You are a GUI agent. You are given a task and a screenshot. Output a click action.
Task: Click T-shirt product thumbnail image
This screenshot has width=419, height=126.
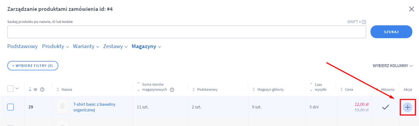pos(62,107)
